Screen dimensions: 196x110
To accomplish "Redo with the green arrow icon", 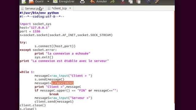I will pyautogui.click(x=112, y=2).
